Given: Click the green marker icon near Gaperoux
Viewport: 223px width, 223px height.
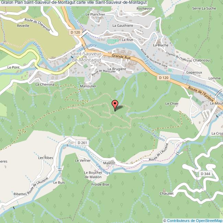Looking at the screenshot, I should click(x=170, y=70).
